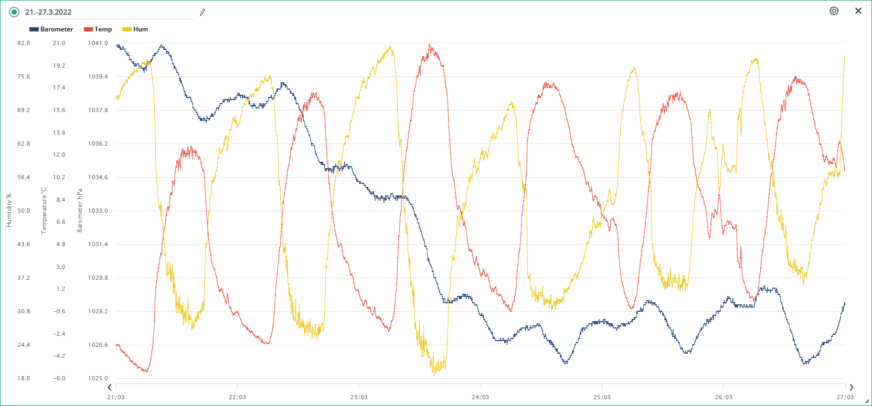The height and width of the screenshot is (406, 872).
Task: Click the blue Barometer legend swatch
Action: tap(34, 29)
